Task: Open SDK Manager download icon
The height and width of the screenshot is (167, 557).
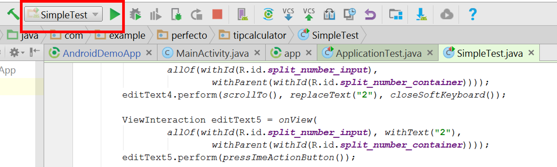Action: (421, 14)
